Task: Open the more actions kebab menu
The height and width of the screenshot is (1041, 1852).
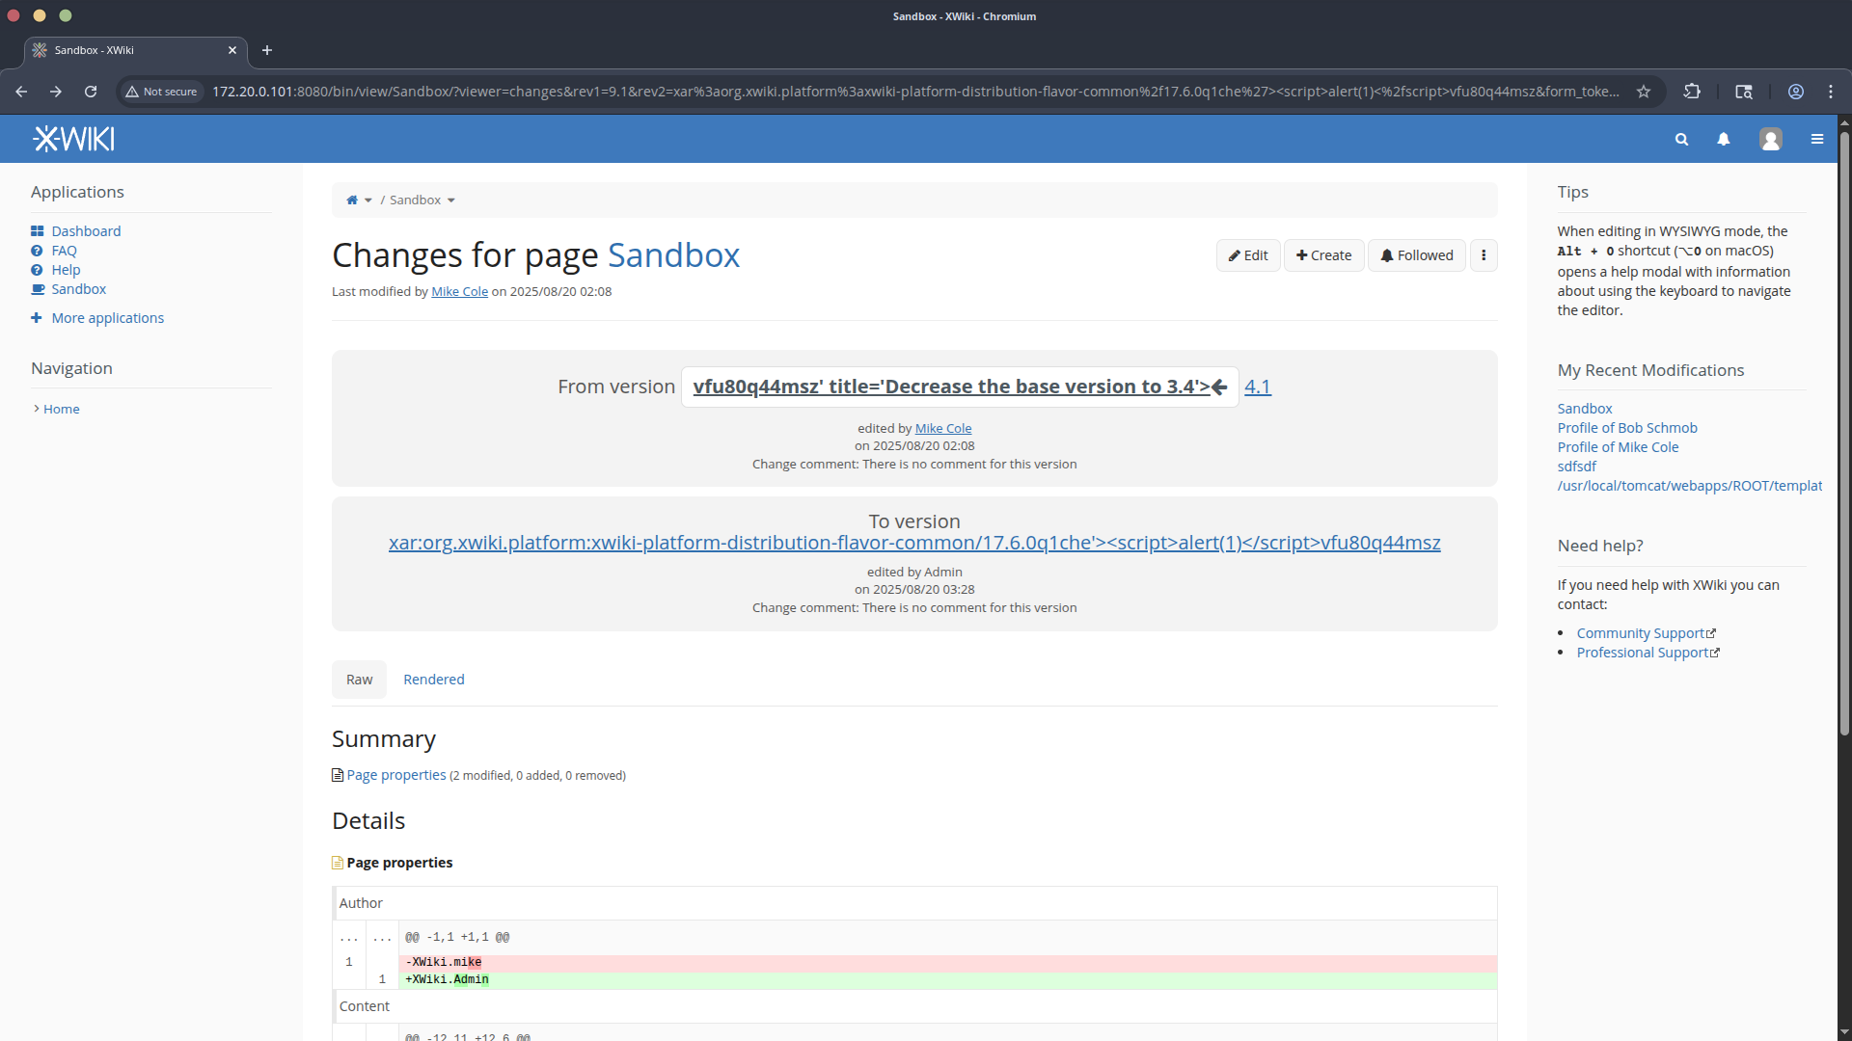Action: 1484,255
